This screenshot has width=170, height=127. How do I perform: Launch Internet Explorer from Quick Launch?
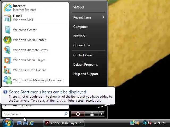tap(32, 123)
